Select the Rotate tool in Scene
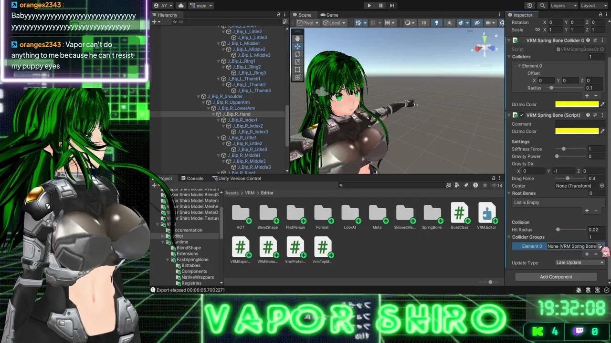The image size is (611, 343). pyautogui.click(x=297, y=54)
